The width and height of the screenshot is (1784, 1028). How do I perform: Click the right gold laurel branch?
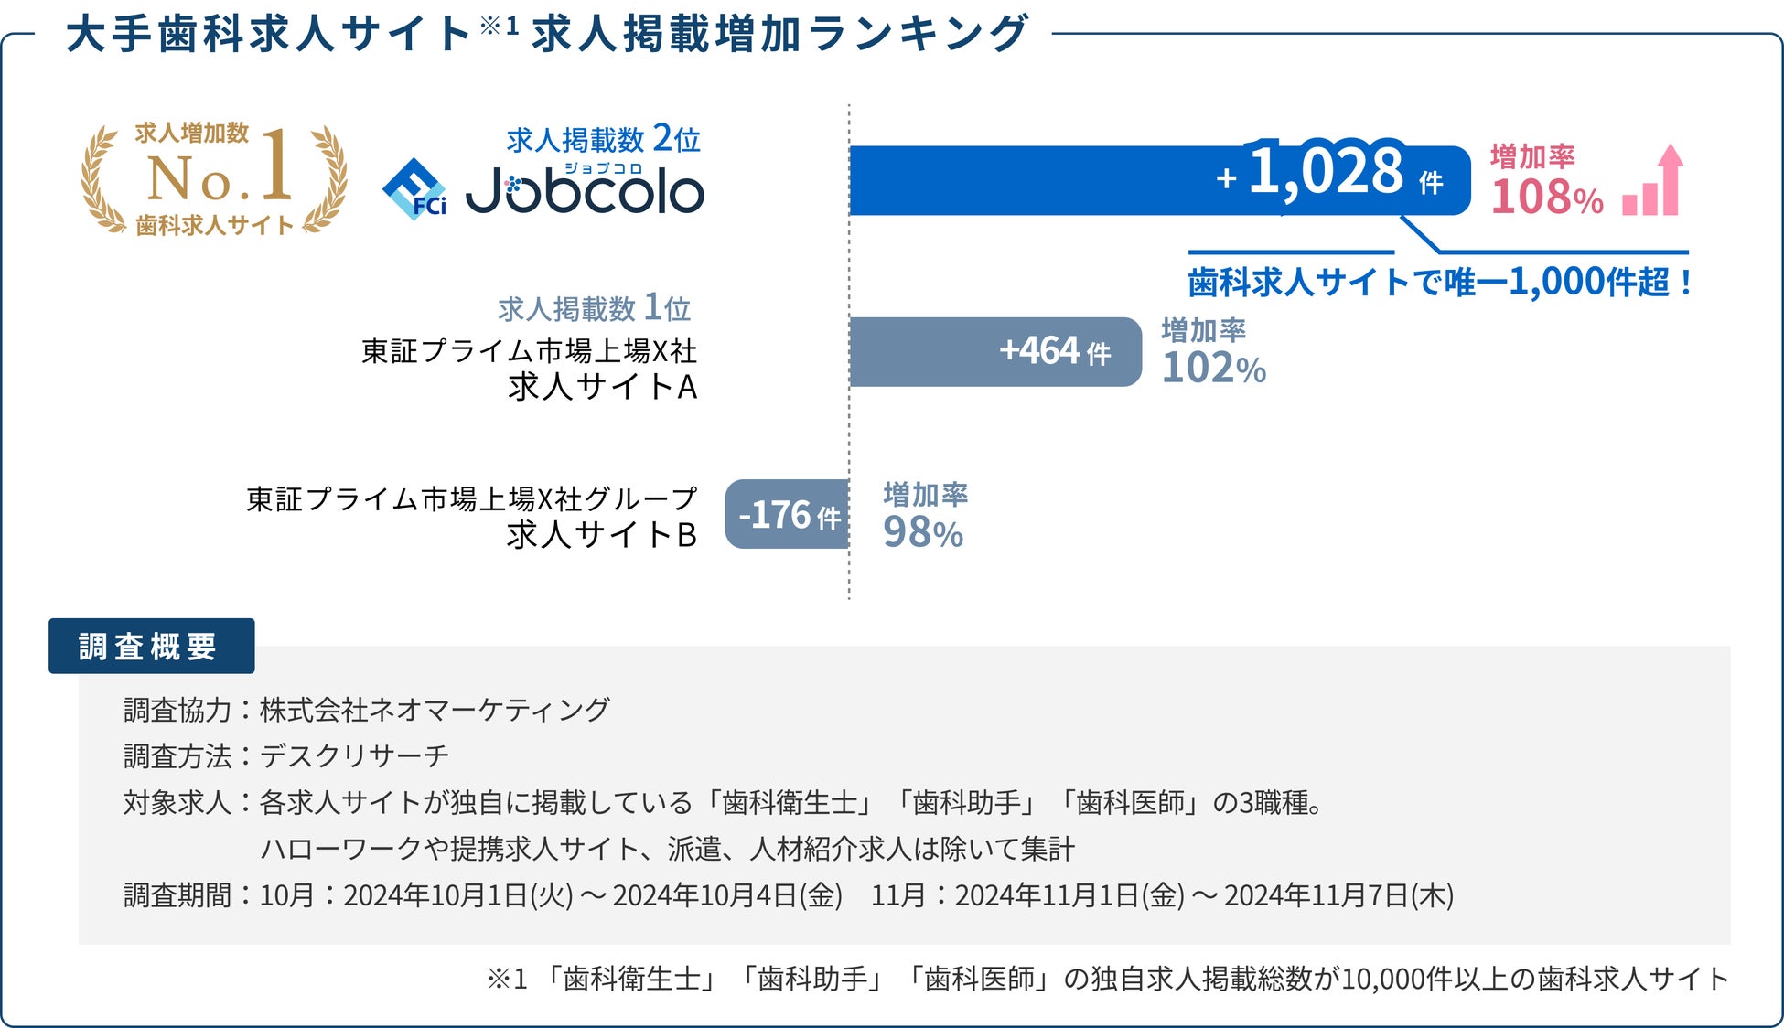328,179
